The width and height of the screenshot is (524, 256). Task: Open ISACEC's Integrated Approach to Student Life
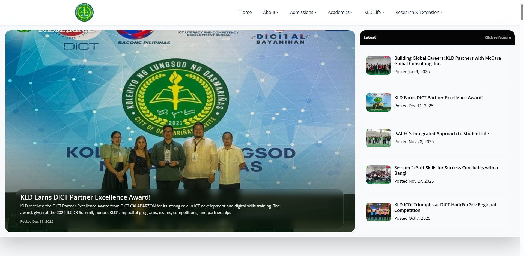click(x=441, y=134)
